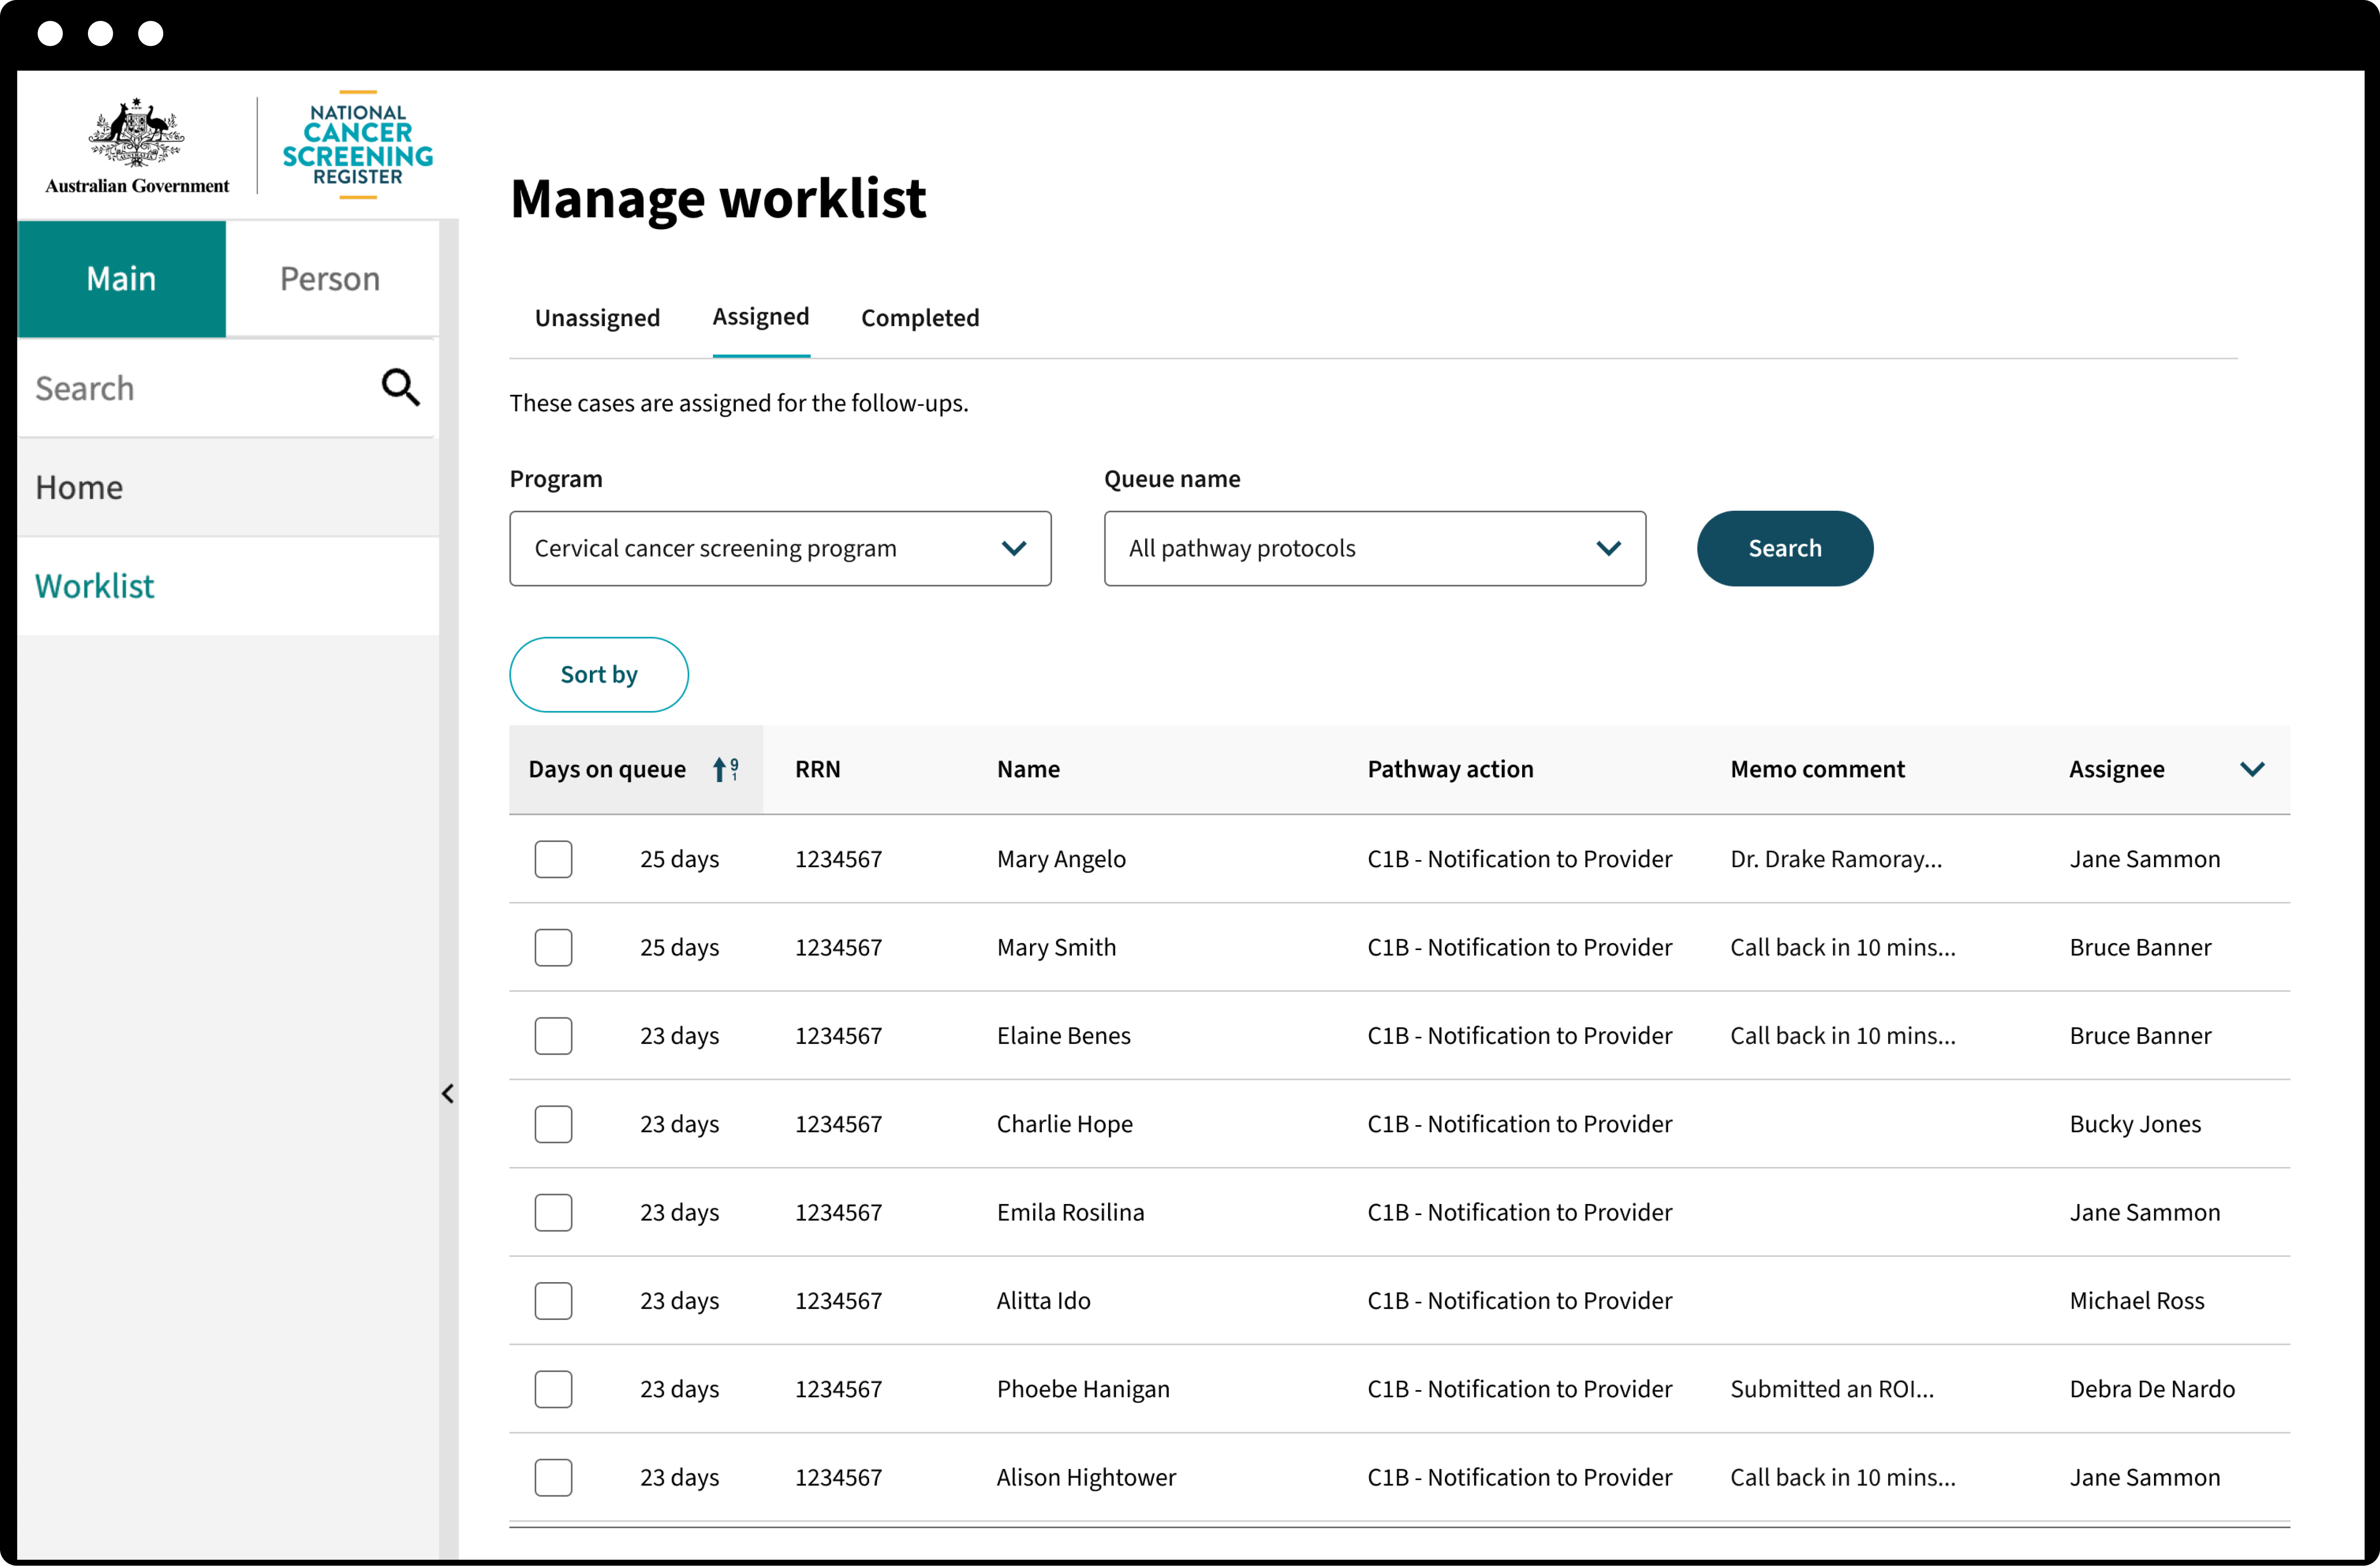The width and height of the screenshot is (2380, 1566).
Task: Tick the checkbox for Mary Angelo
Action: (x=553, y=859)
